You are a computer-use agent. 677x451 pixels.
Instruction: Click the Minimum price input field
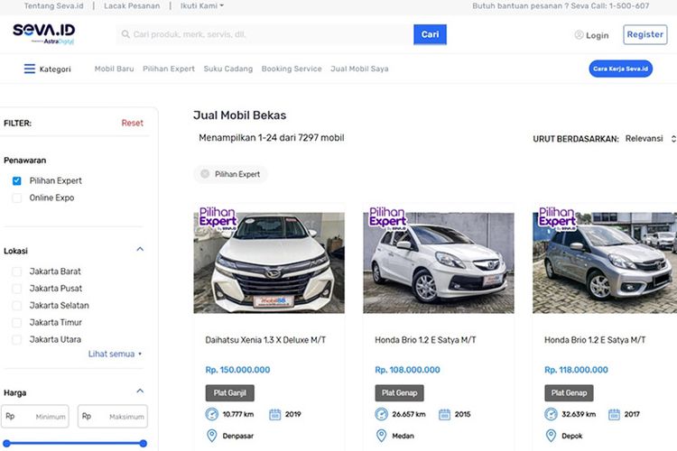coord(37,417)
